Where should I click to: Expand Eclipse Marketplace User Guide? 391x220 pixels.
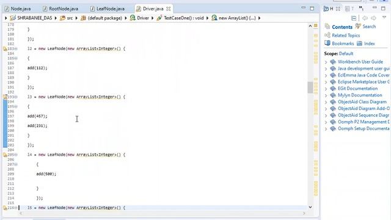[326, 82]
